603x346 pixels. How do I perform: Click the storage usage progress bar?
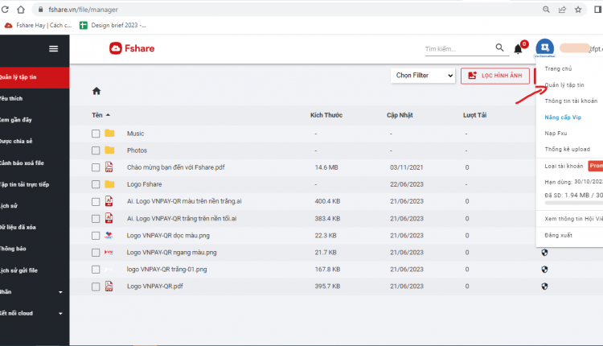point(574,203)
